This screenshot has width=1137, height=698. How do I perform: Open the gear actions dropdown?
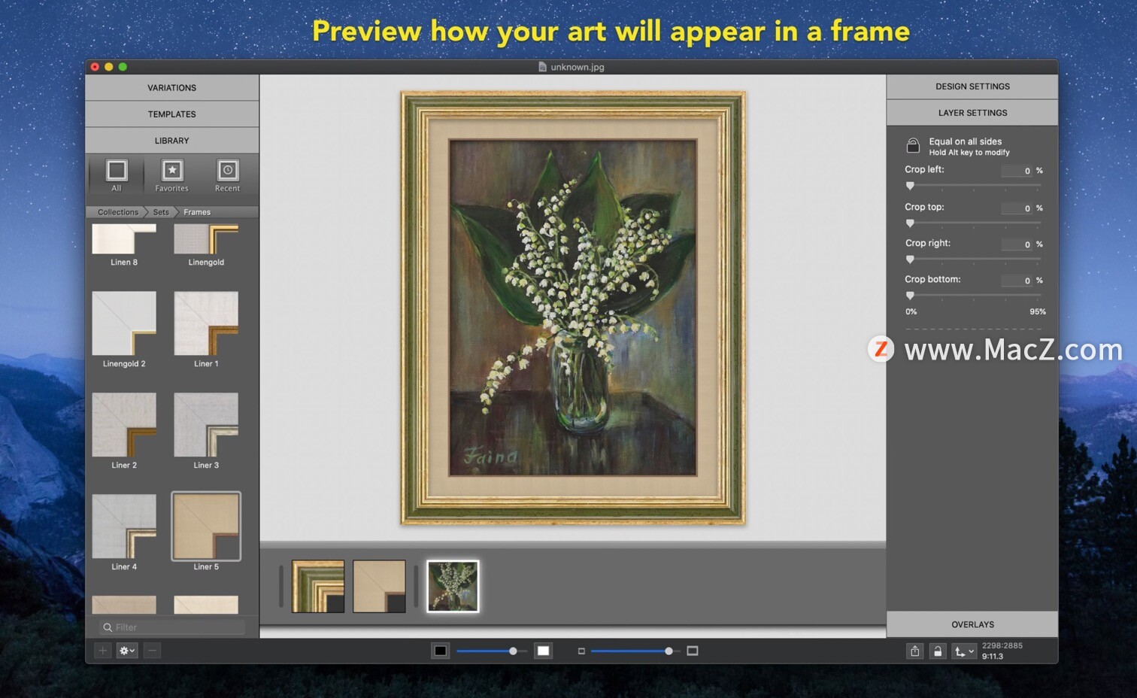coord(127,651)
